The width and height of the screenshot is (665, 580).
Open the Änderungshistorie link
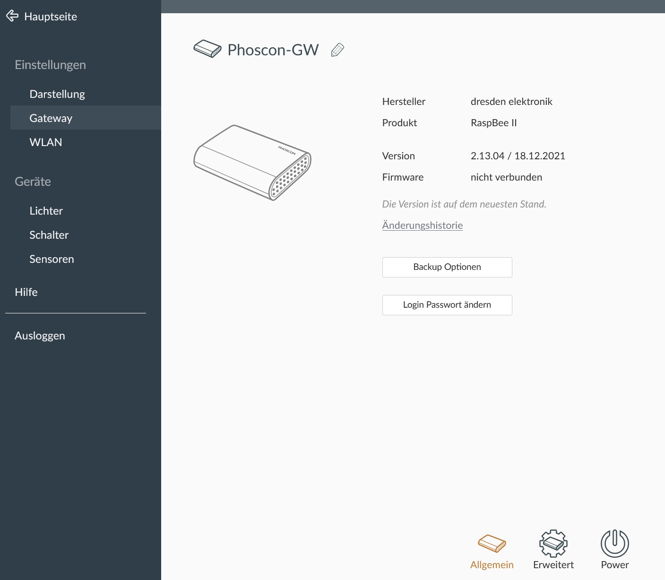422,225
